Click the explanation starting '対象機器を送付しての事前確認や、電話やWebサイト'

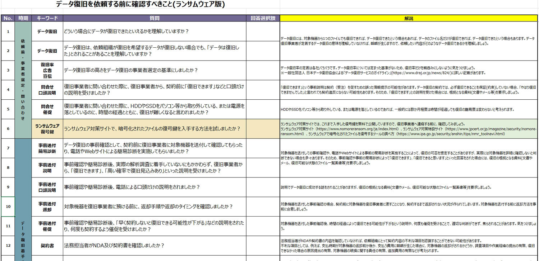point(409,158)
